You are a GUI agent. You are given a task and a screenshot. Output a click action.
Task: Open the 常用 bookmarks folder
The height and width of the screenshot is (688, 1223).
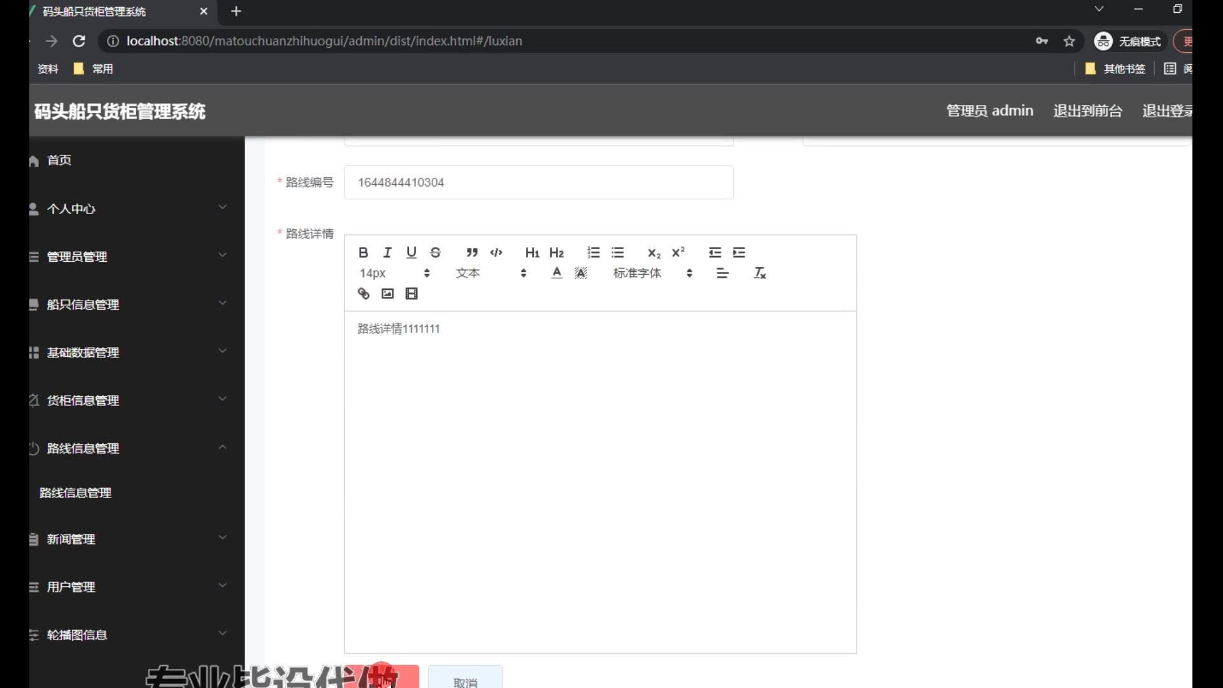(x=94, y=69)
